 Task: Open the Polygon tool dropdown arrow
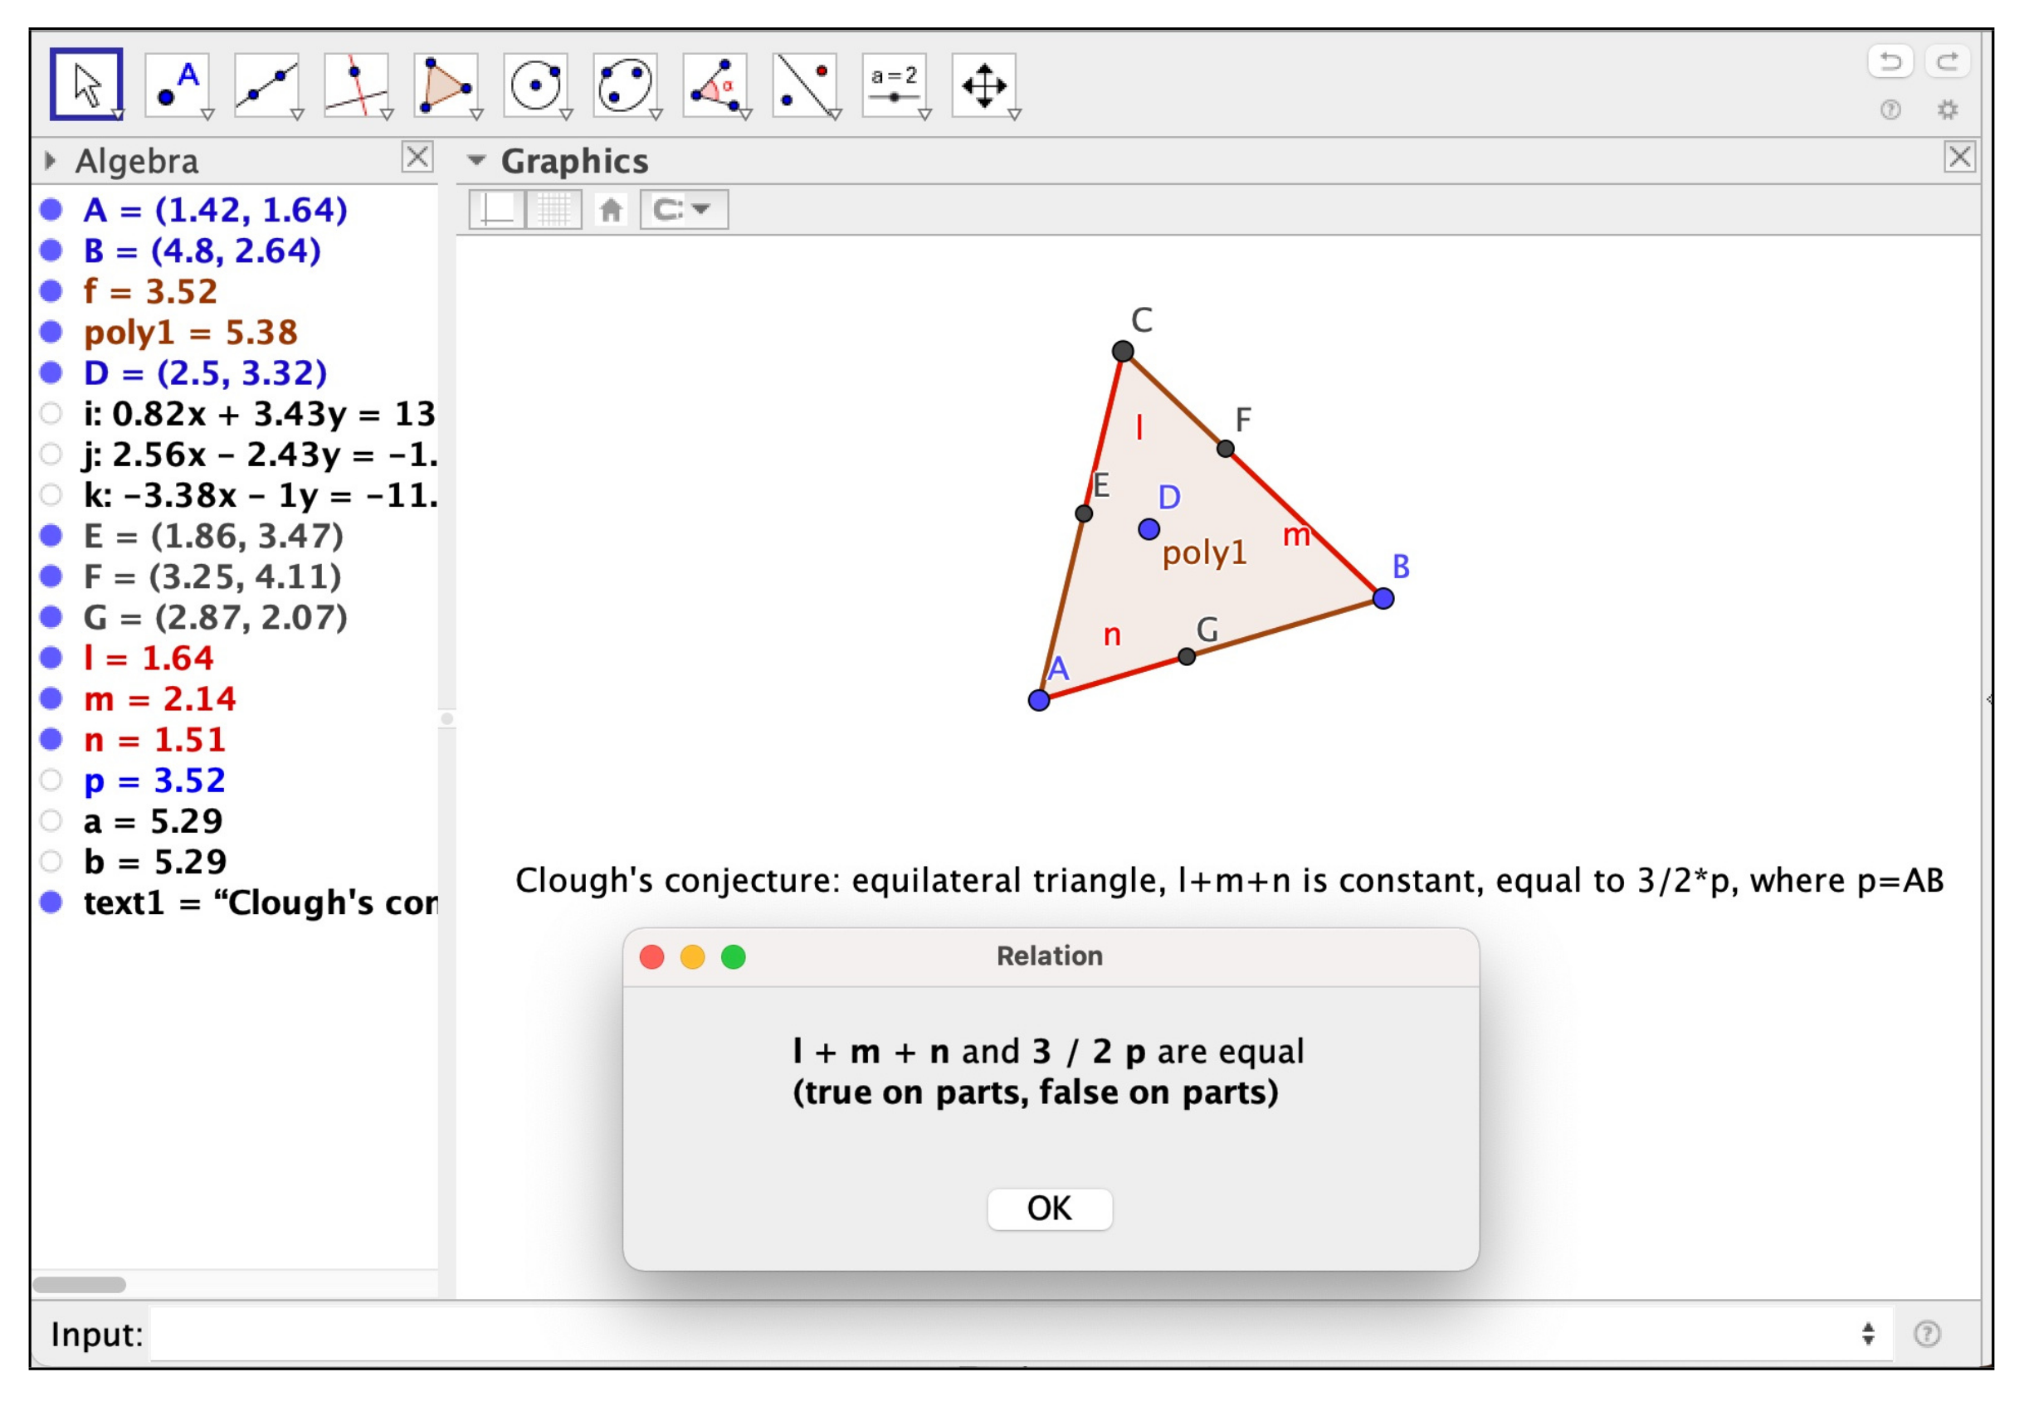tap(476, 116)
